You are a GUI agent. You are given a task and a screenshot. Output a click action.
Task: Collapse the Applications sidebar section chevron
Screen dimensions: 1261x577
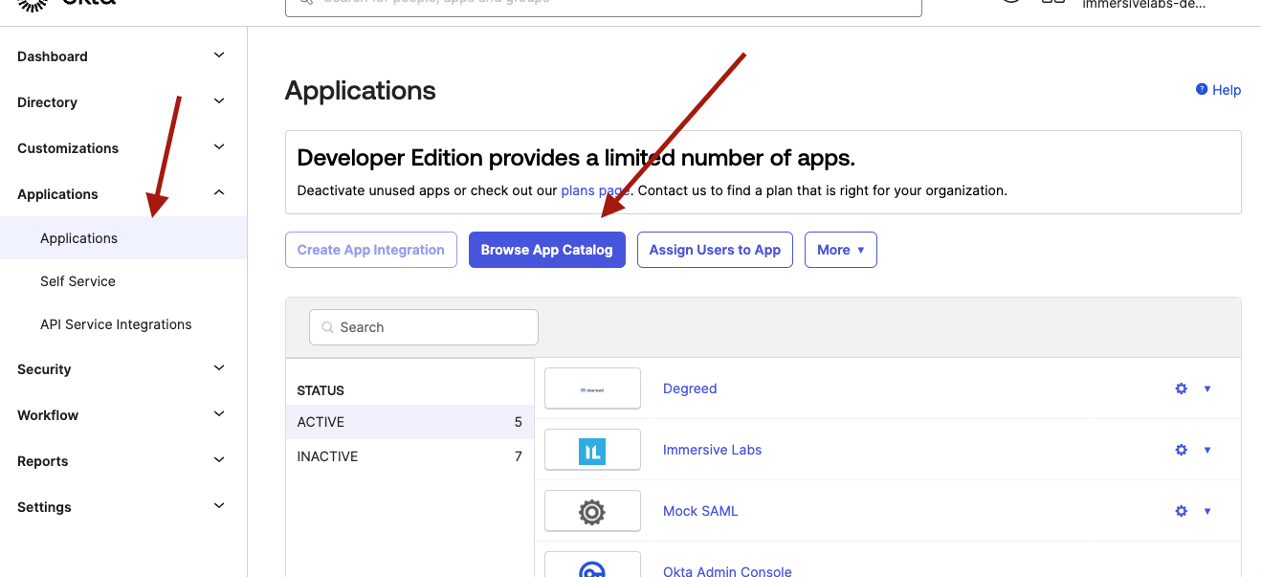[x=219, y=193]
